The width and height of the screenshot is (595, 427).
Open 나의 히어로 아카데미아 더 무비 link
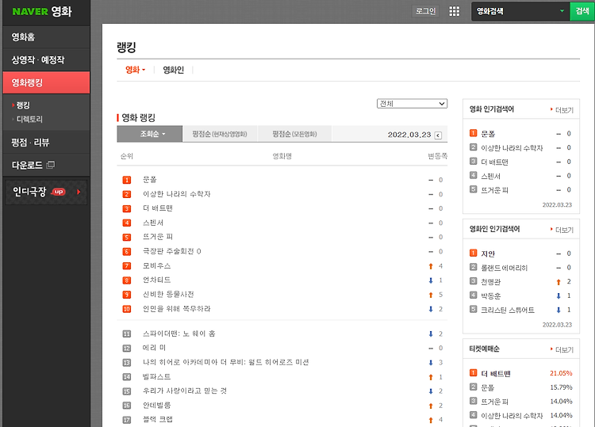226,362
